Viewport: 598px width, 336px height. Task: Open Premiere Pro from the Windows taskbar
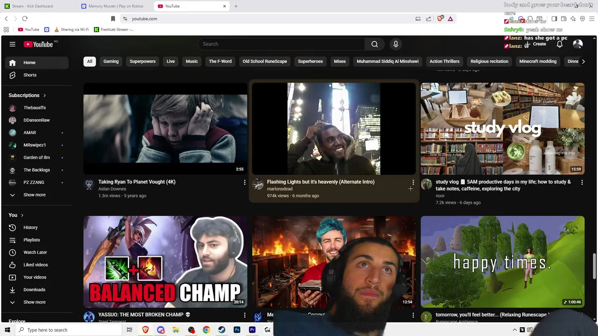(252, 330)
